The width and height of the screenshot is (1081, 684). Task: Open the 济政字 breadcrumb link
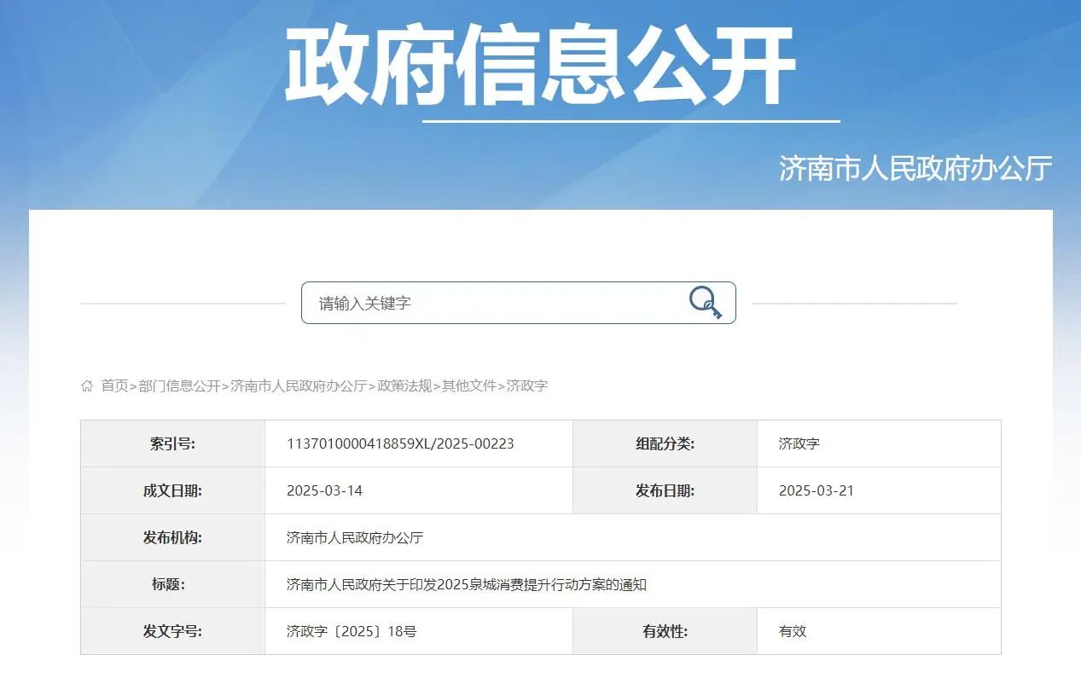pyautogui.click(x=527, y=385)
